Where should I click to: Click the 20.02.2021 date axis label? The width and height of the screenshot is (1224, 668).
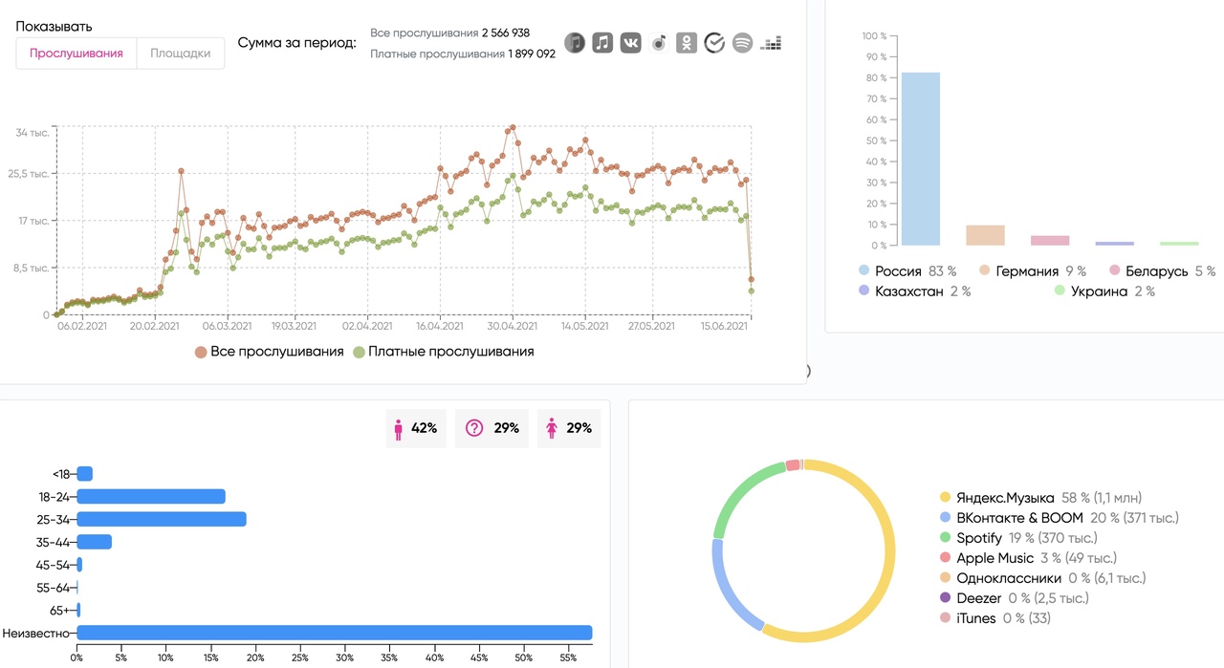coord(155,326)
